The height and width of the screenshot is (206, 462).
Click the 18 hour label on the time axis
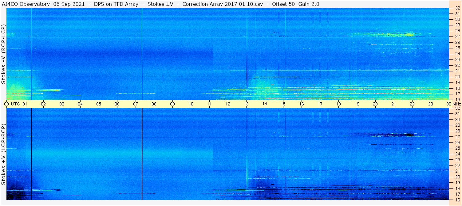pyautogui.click(x=338, y=104)
